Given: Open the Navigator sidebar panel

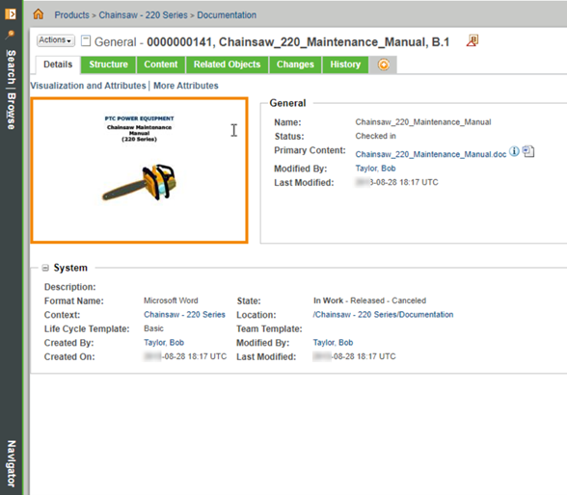Looking at the screenshot, I should tap(11, 463).
